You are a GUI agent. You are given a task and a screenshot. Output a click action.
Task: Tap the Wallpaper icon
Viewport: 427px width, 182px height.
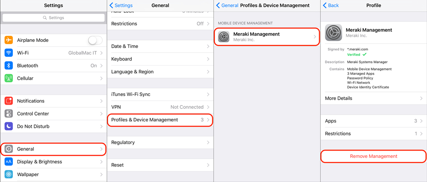click(9, 174)
